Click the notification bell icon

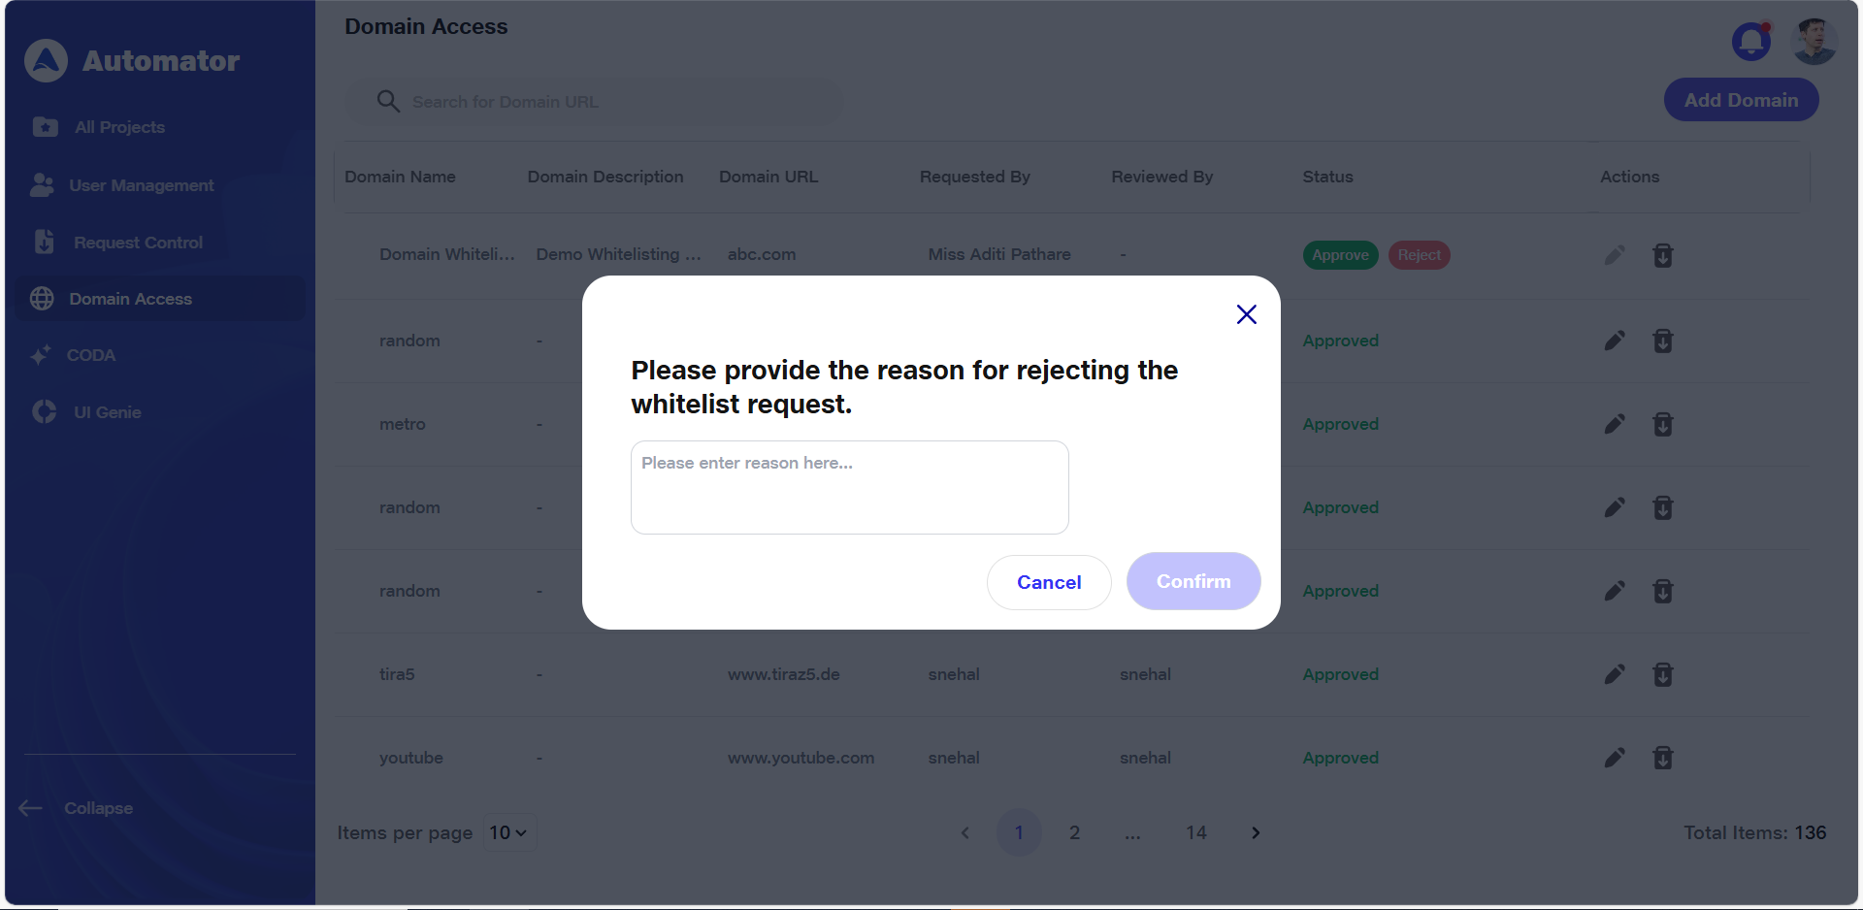(x=1750, y=42)
